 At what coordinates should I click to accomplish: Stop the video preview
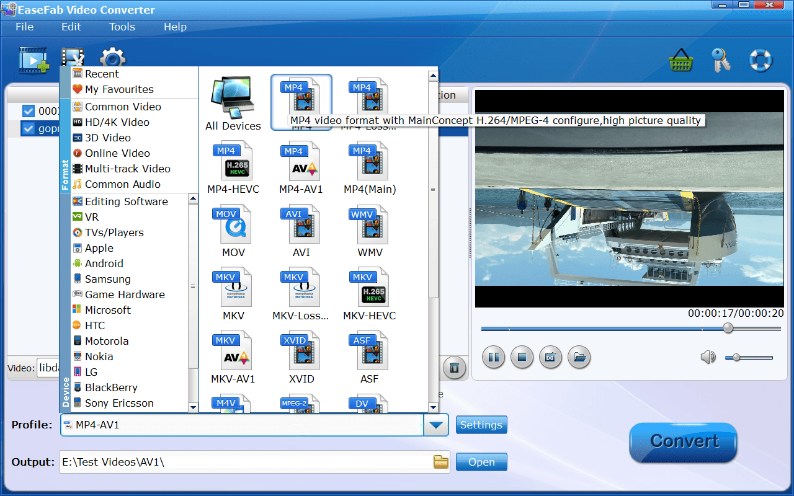point(522,357)
